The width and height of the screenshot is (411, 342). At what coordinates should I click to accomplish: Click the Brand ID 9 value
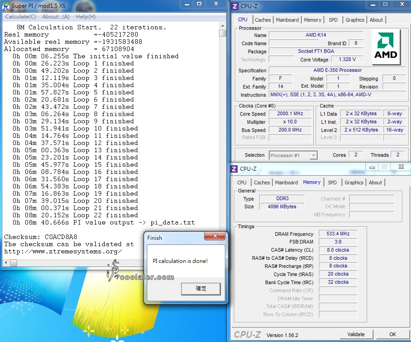pyautogui.click(x=356, y=43)
